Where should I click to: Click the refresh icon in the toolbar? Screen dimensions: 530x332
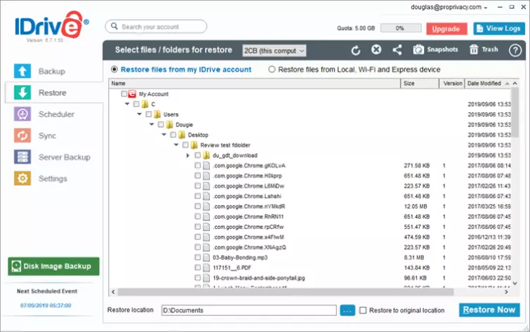[x=356, y=51]
